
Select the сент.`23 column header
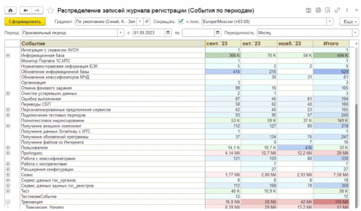click(223, 44)
